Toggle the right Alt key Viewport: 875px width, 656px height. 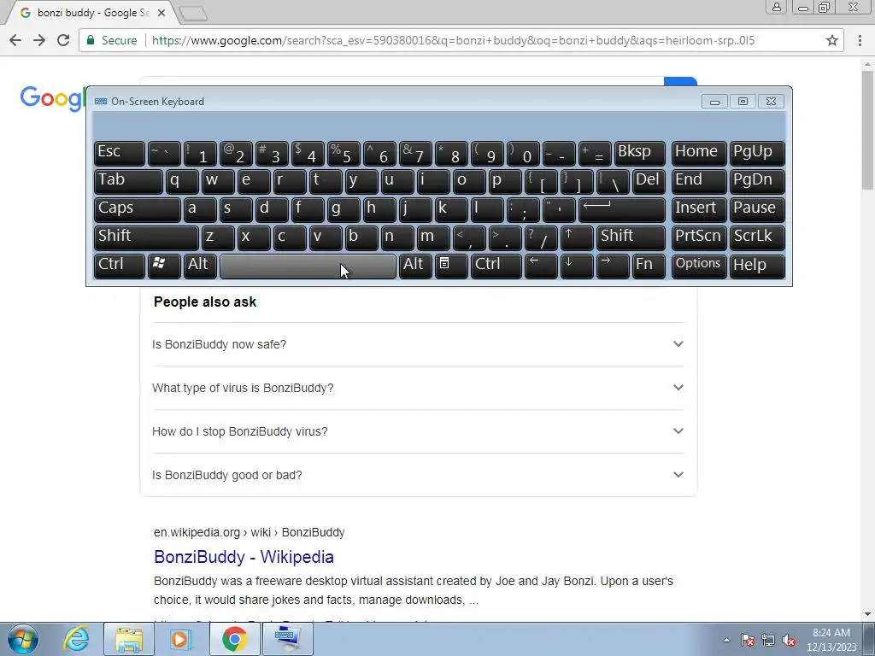click(415, 266)
